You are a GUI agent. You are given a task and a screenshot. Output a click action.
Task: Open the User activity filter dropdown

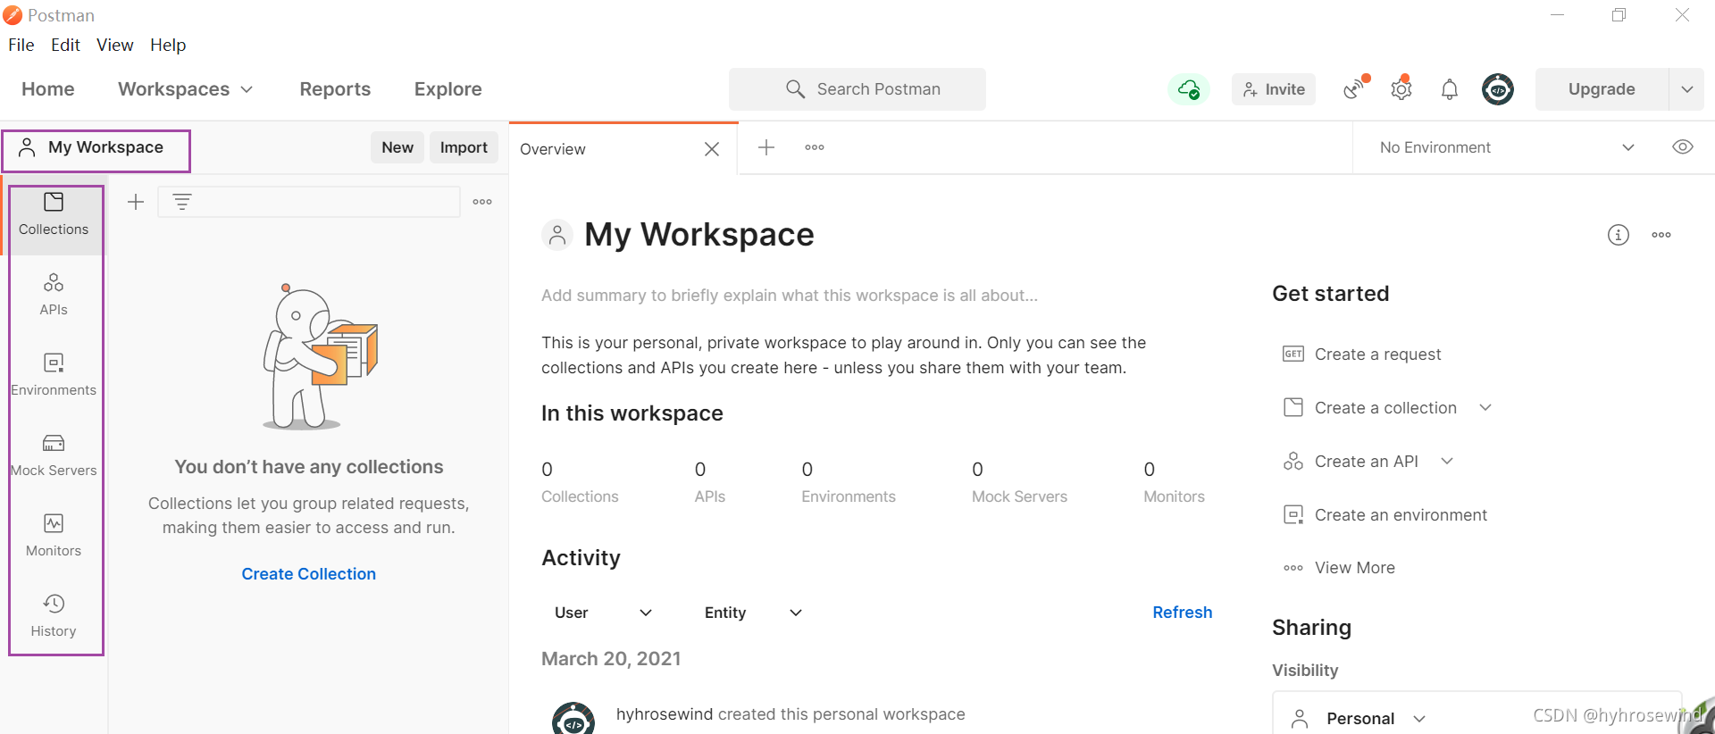604,613
